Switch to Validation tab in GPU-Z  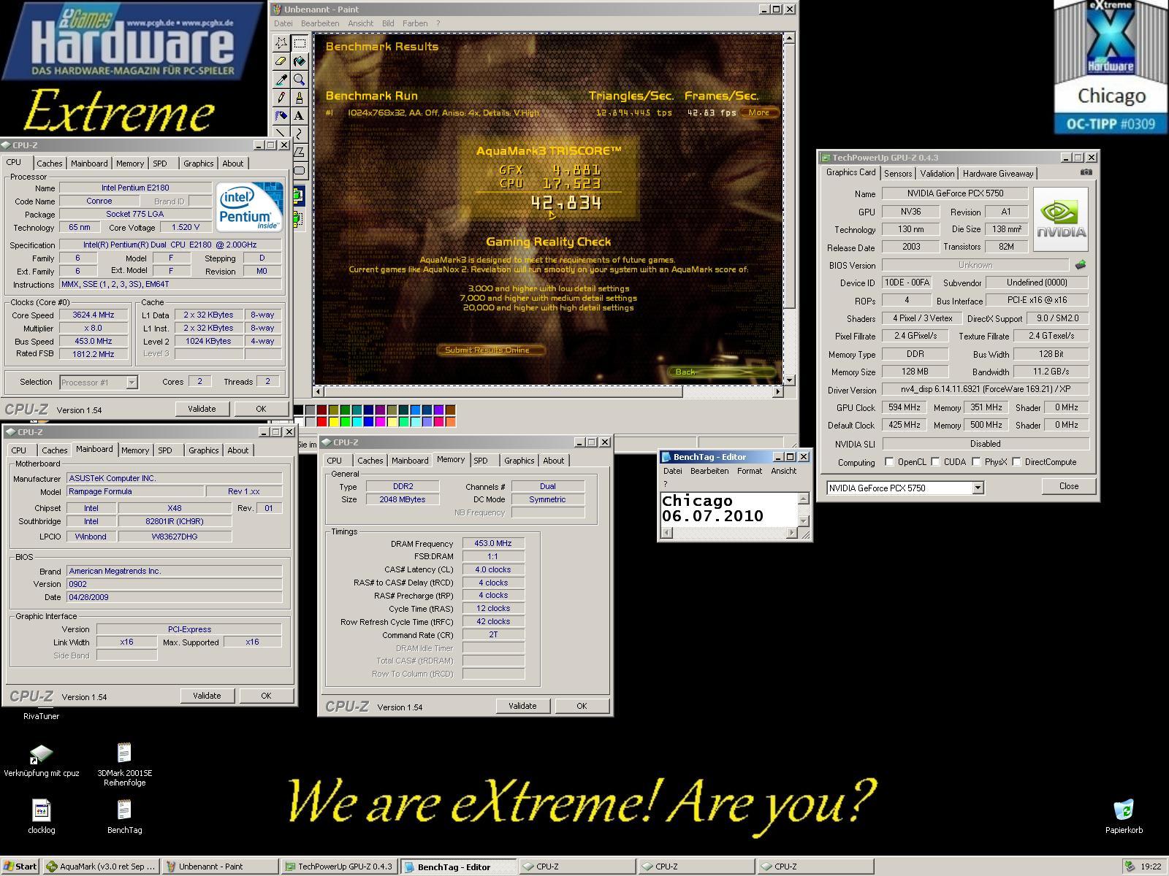point(937,174)
